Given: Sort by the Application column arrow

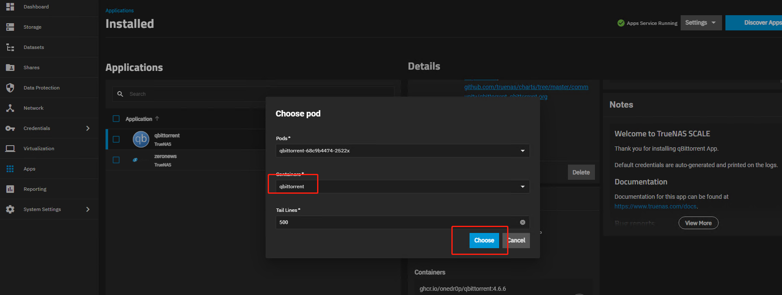Looking at the screenshot, I should (157, 119).
